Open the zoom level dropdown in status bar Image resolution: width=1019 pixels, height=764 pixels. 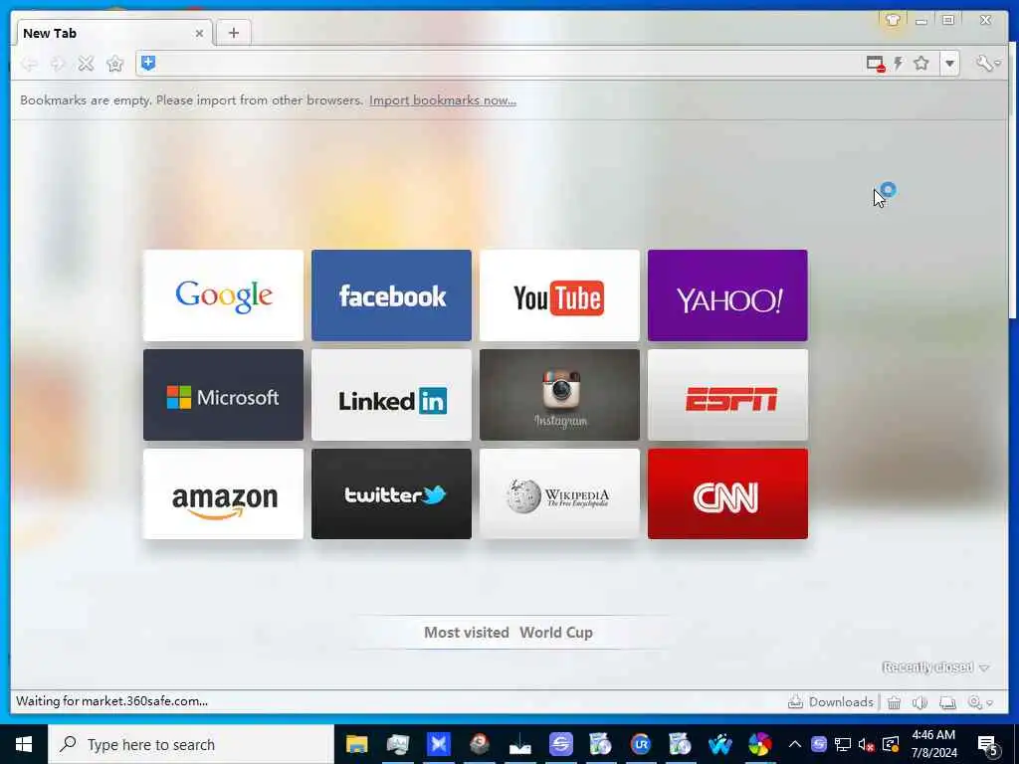[x=980, y=702]
